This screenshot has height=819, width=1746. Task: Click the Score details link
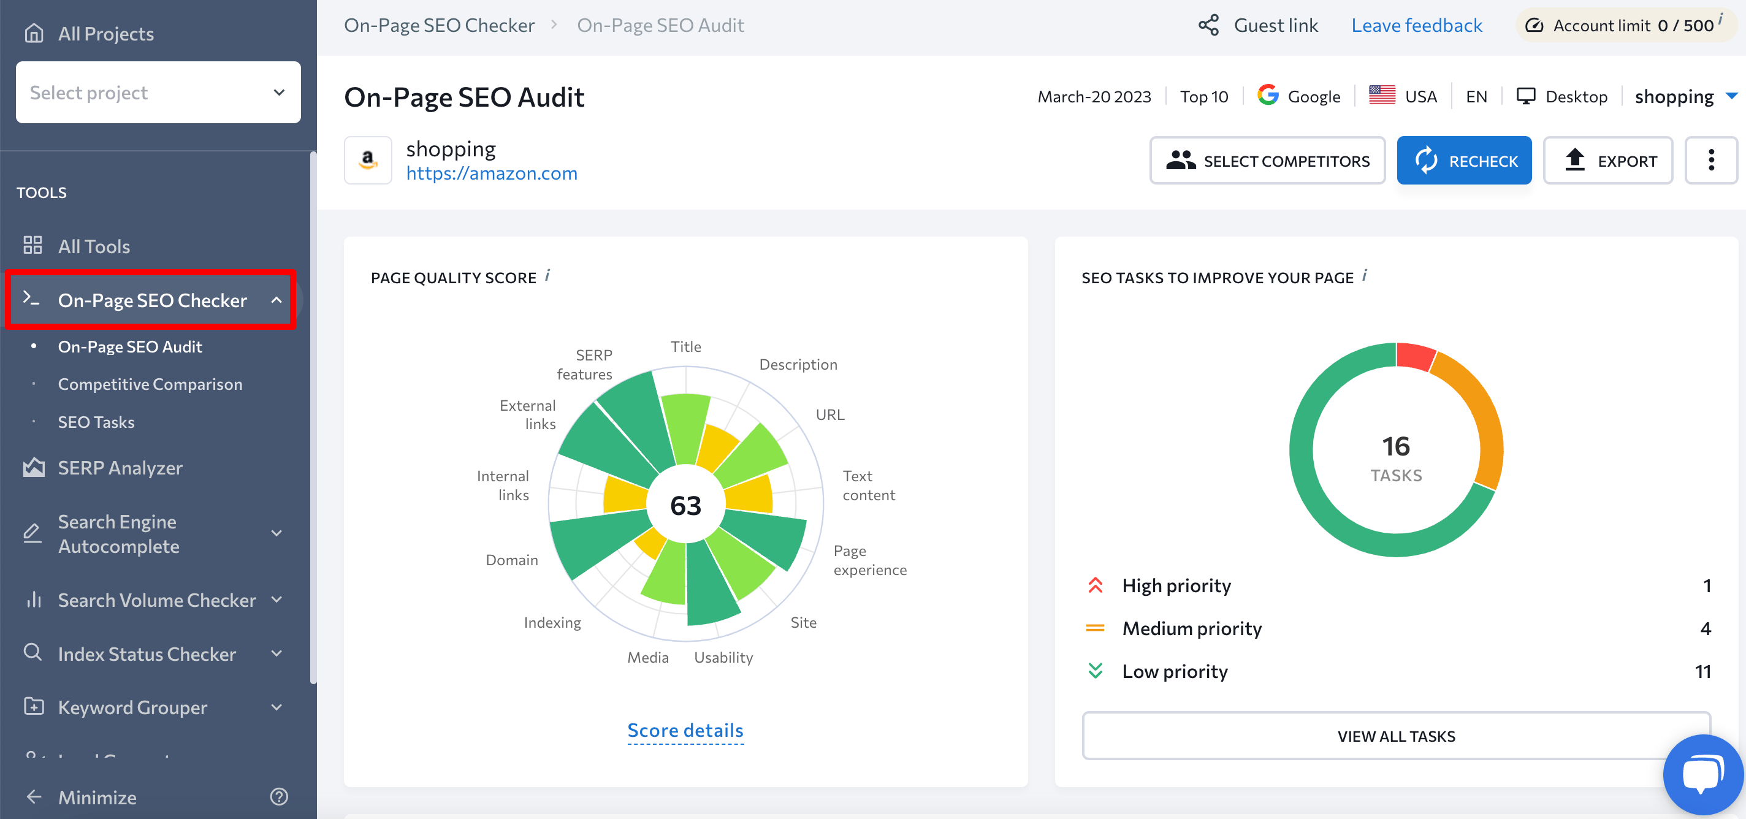[686, 730]
